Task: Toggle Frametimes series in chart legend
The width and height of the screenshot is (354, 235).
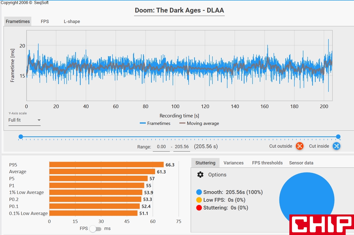Action: [x=155, y=123]
